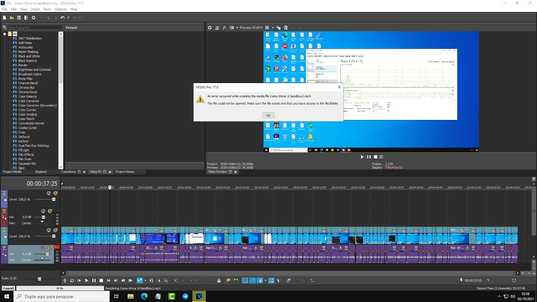537x302 pixels.
Task: Open track 4 hamburger menu
Action: point(4,248)
